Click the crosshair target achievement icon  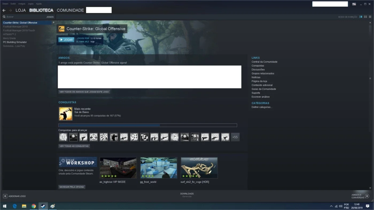point(94,137)
